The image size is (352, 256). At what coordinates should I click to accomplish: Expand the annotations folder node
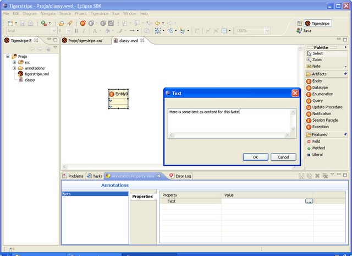[14, 68]
